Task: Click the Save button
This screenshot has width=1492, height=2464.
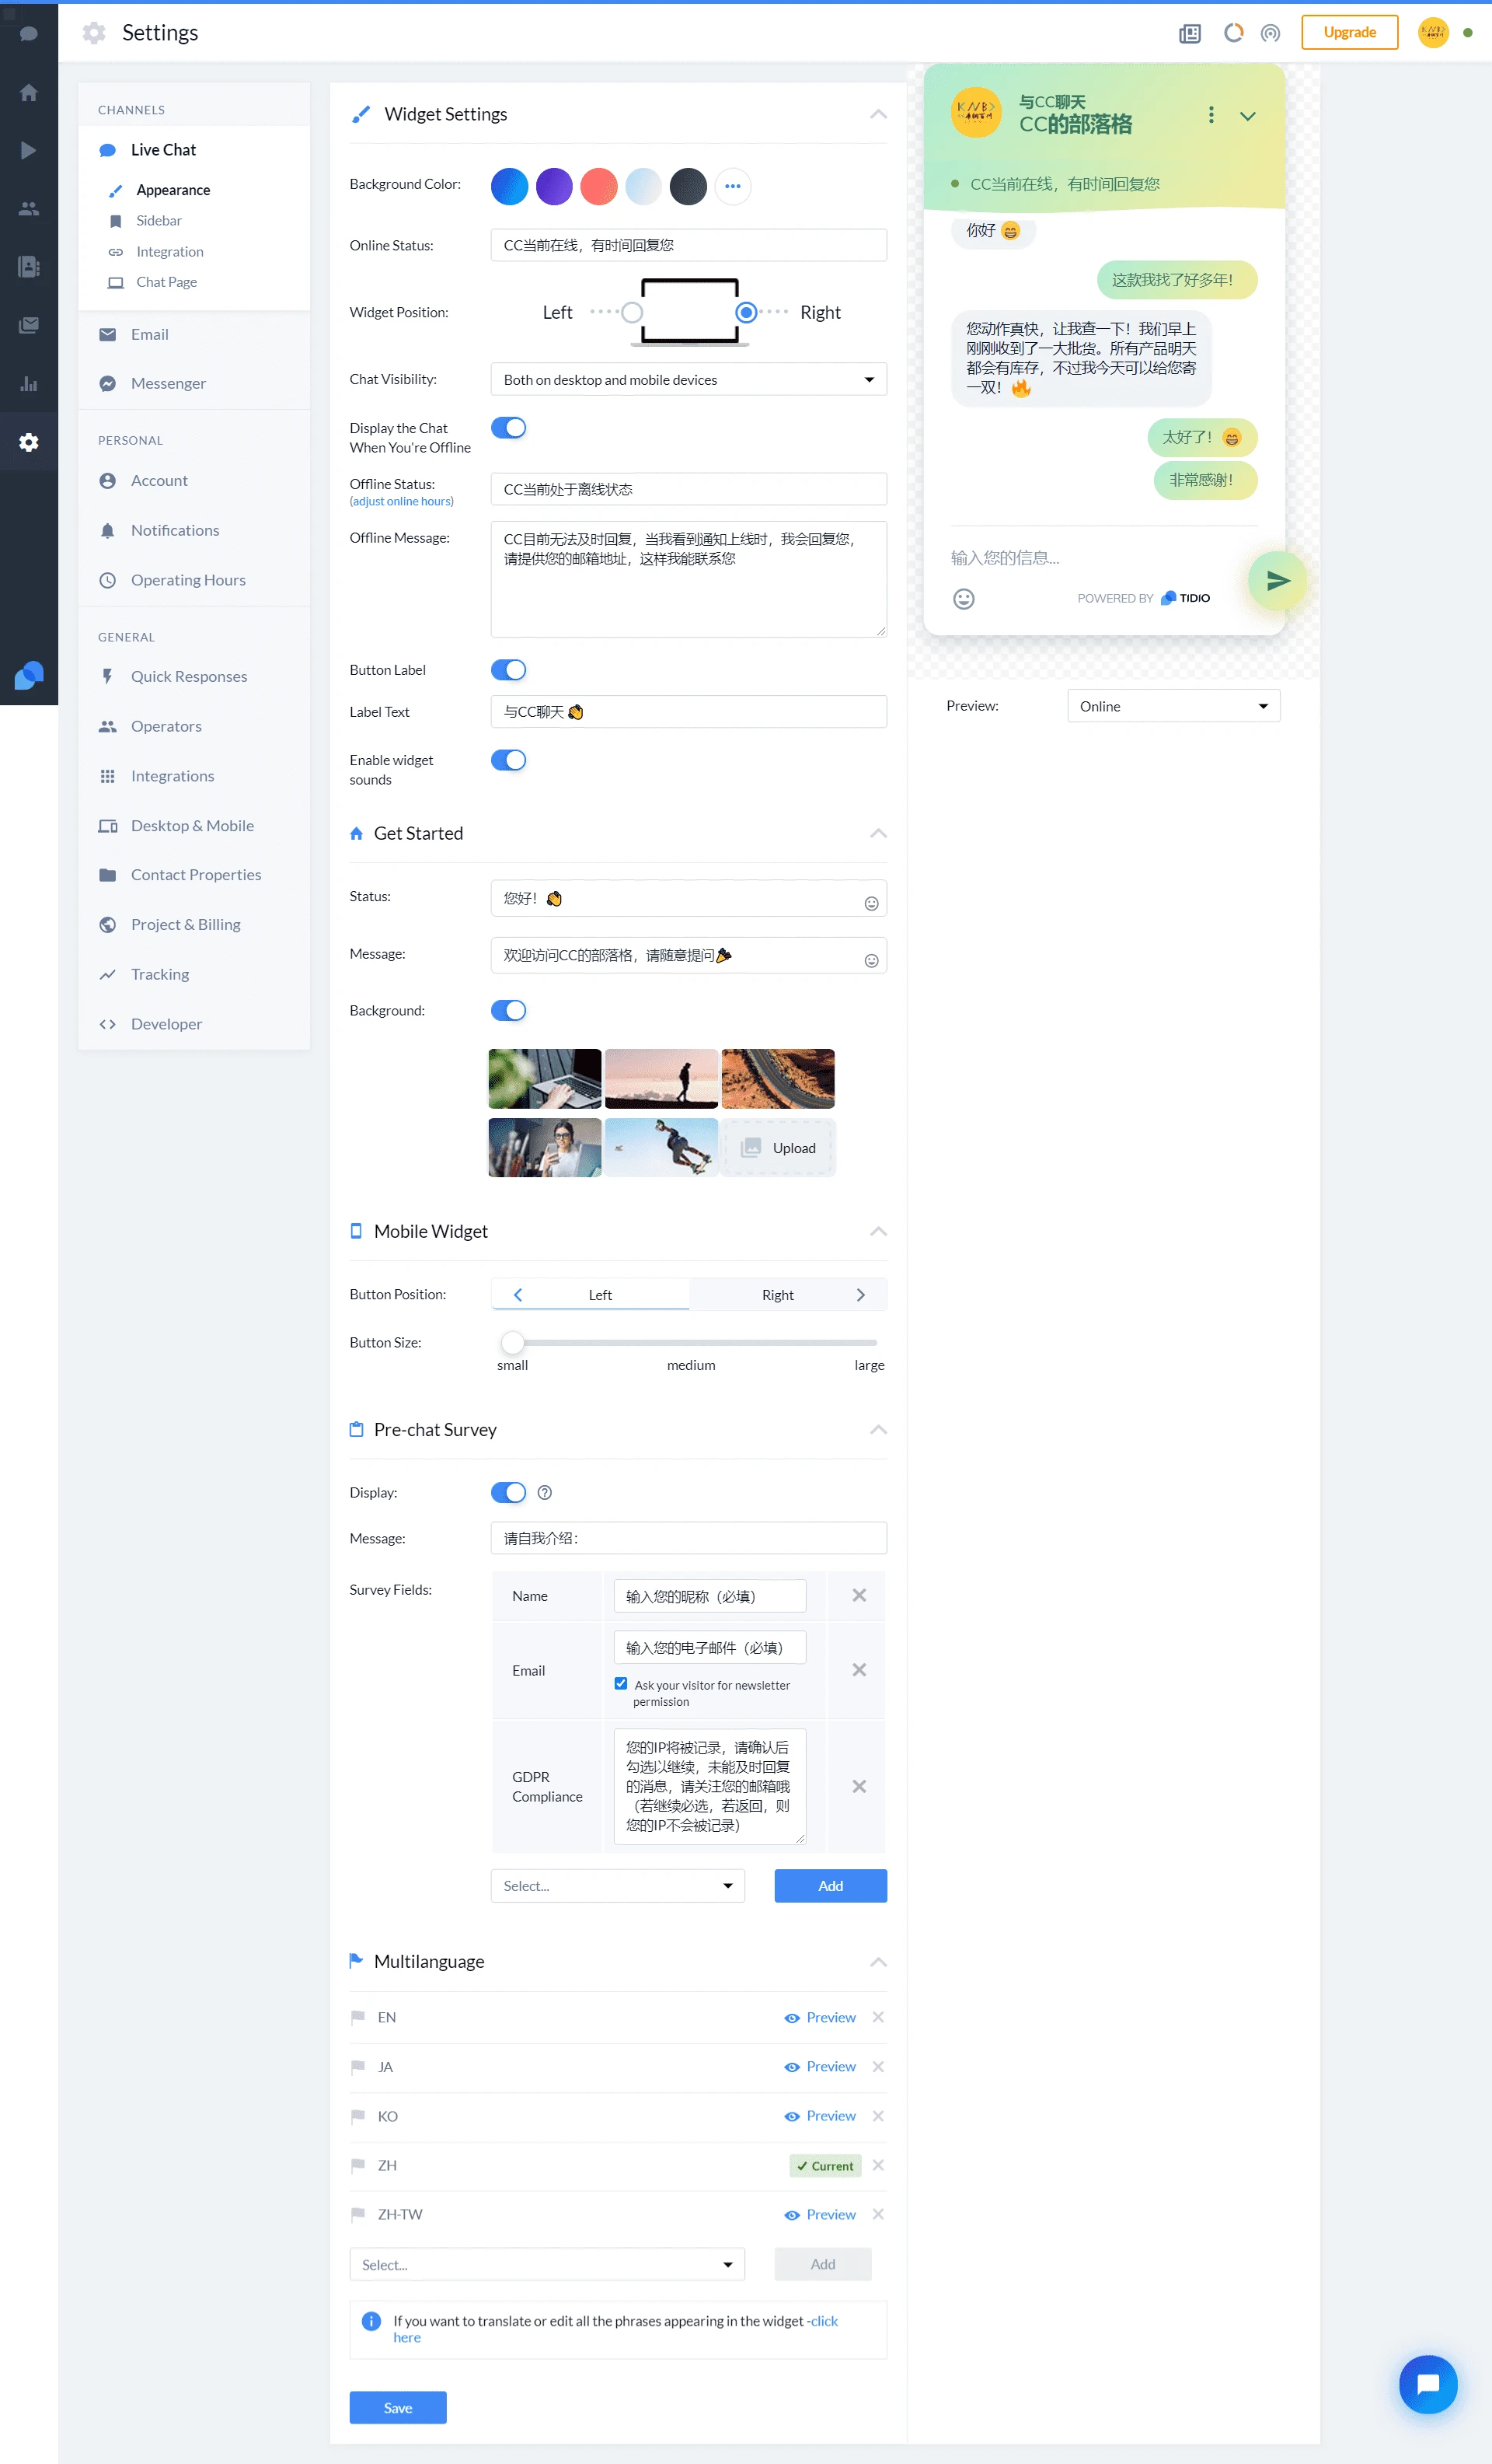Action: pos(398,2408)
